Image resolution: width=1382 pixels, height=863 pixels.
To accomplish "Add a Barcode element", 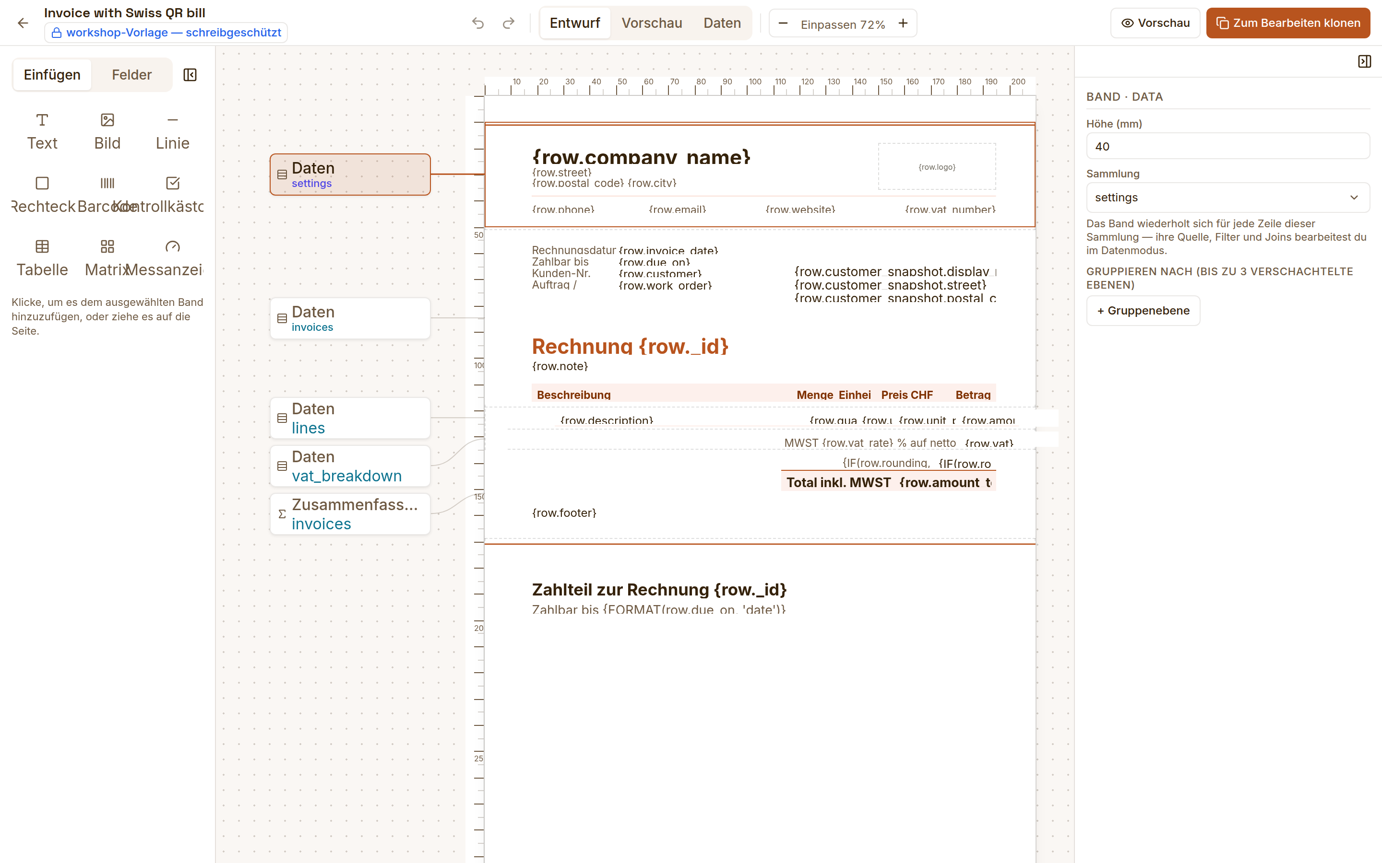I will [x=107, y=195].
